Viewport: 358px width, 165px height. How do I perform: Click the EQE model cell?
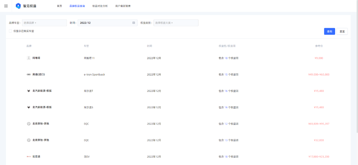coord(86,140)
